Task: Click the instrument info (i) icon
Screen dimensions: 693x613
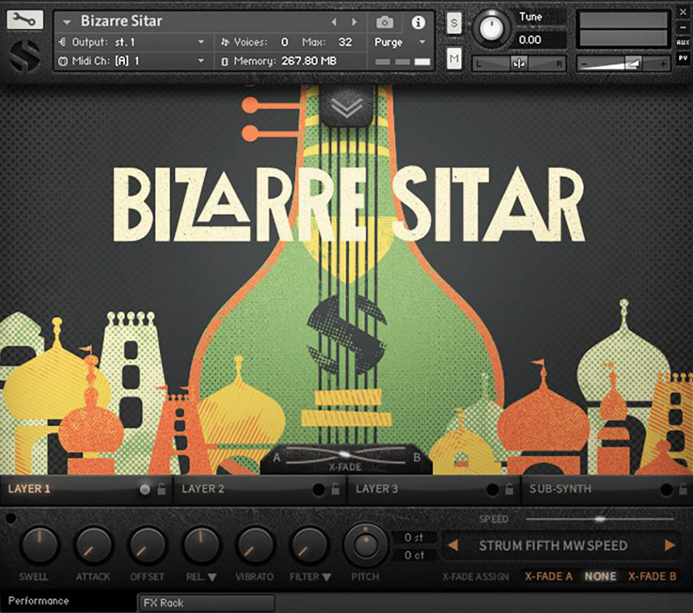Action: click(x=417, y=22)
